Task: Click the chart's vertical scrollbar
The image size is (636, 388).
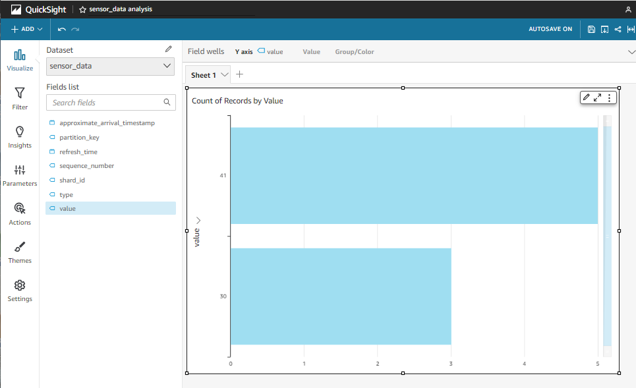Action: 607,236
